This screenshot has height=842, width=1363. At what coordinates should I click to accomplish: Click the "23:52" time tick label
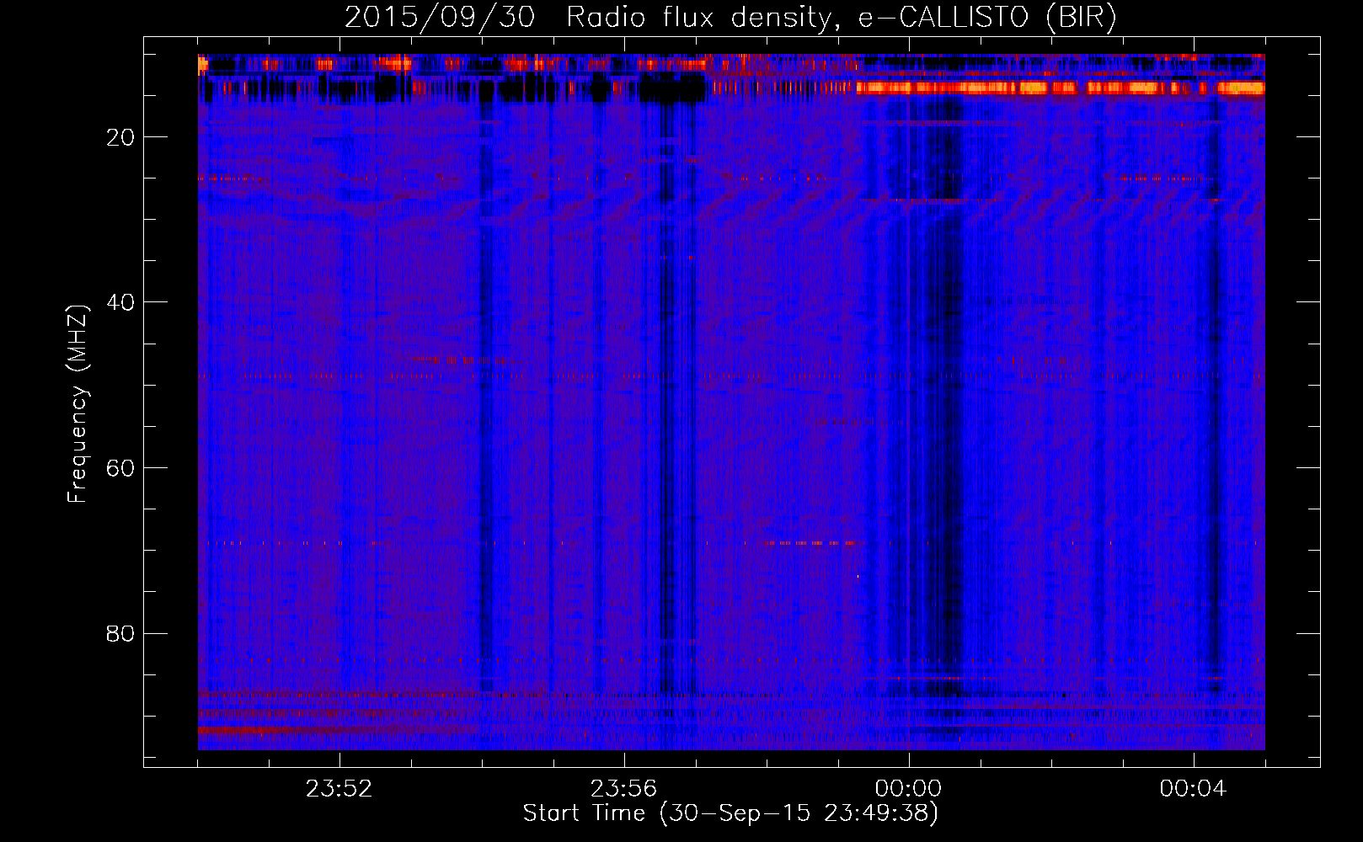pos(339,789)
